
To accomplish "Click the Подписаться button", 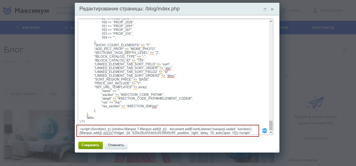I will (316, 139).
